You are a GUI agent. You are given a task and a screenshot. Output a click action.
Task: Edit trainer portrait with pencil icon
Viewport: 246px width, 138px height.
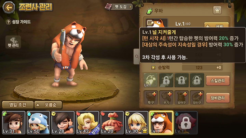point(150,23)
